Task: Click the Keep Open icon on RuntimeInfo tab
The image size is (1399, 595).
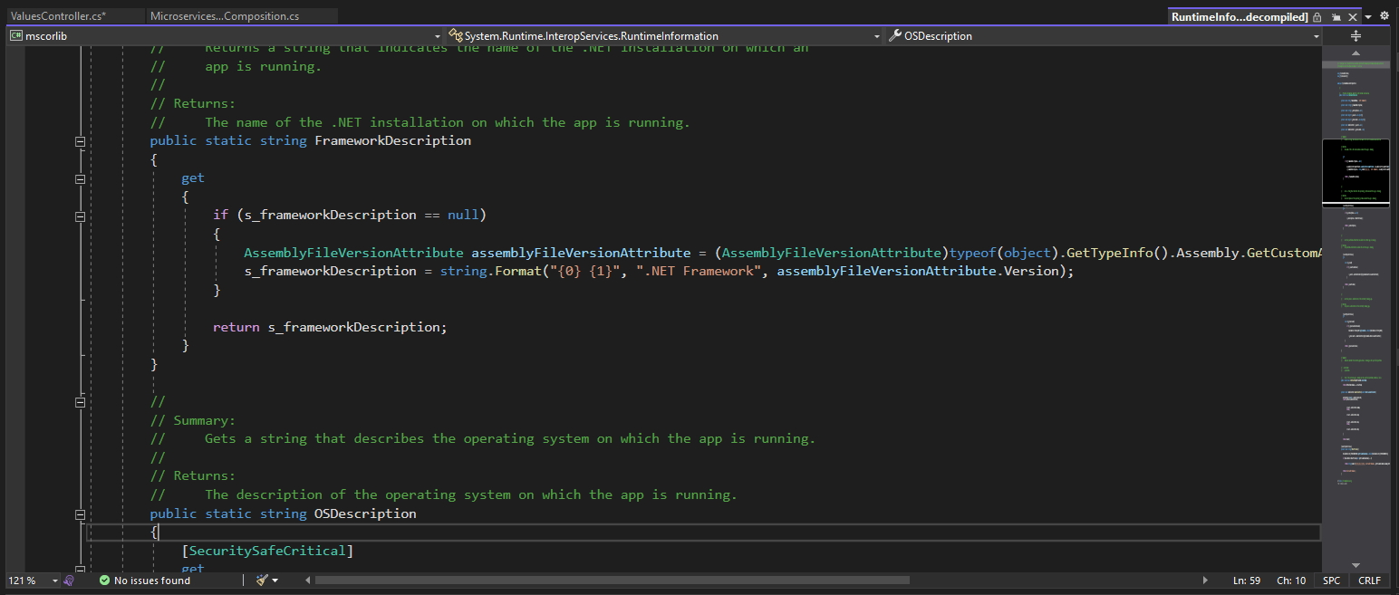Action: coord(1338,16)
